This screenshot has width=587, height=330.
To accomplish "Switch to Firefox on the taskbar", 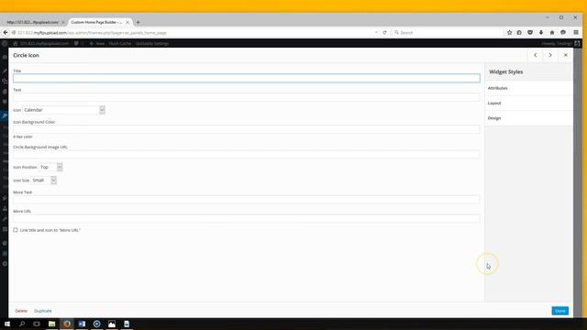I will coord(67,324).
